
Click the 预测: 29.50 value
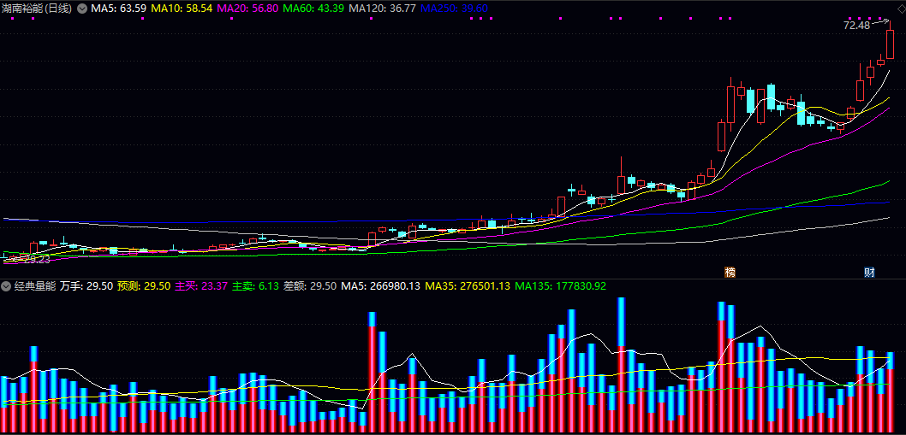(144, 285)
